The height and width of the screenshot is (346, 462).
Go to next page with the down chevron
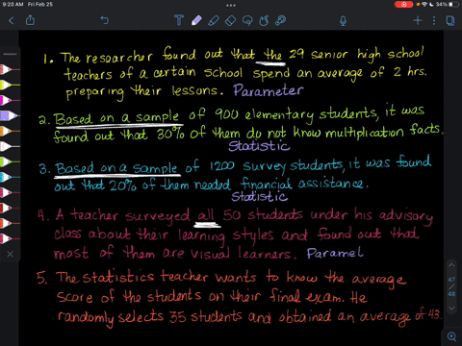(x=451, y=309)
